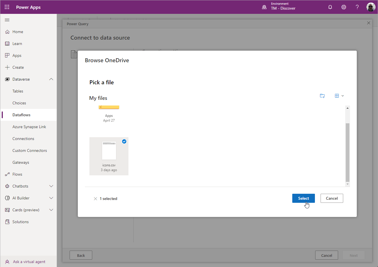This screenshot has height=267, width=378.
Task: Click the Apps grid icon in sidebar
Action: tap(7, 55)
